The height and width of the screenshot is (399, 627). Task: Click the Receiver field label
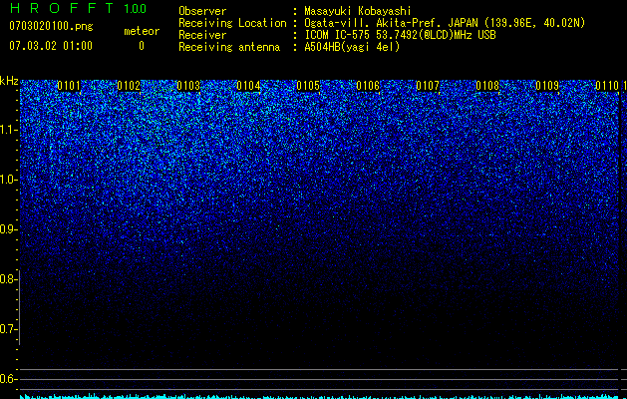(202, 35)
